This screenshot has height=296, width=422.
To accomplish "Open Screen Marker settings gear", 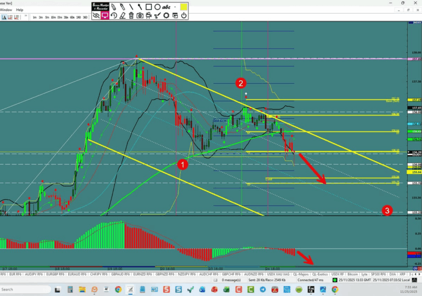I will (166, 15).
